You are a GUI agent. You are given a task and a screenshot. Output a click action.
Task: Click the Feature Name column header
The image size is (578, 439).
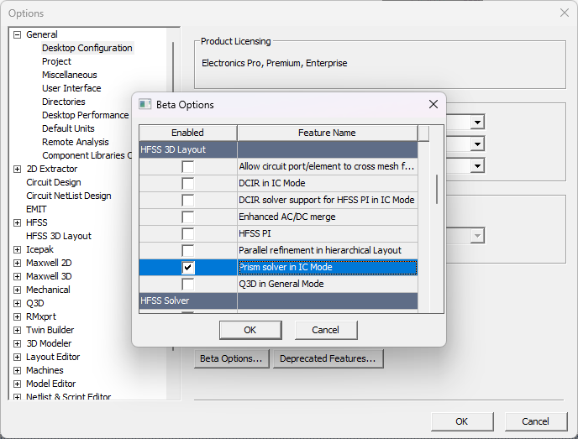coord(328,133)
